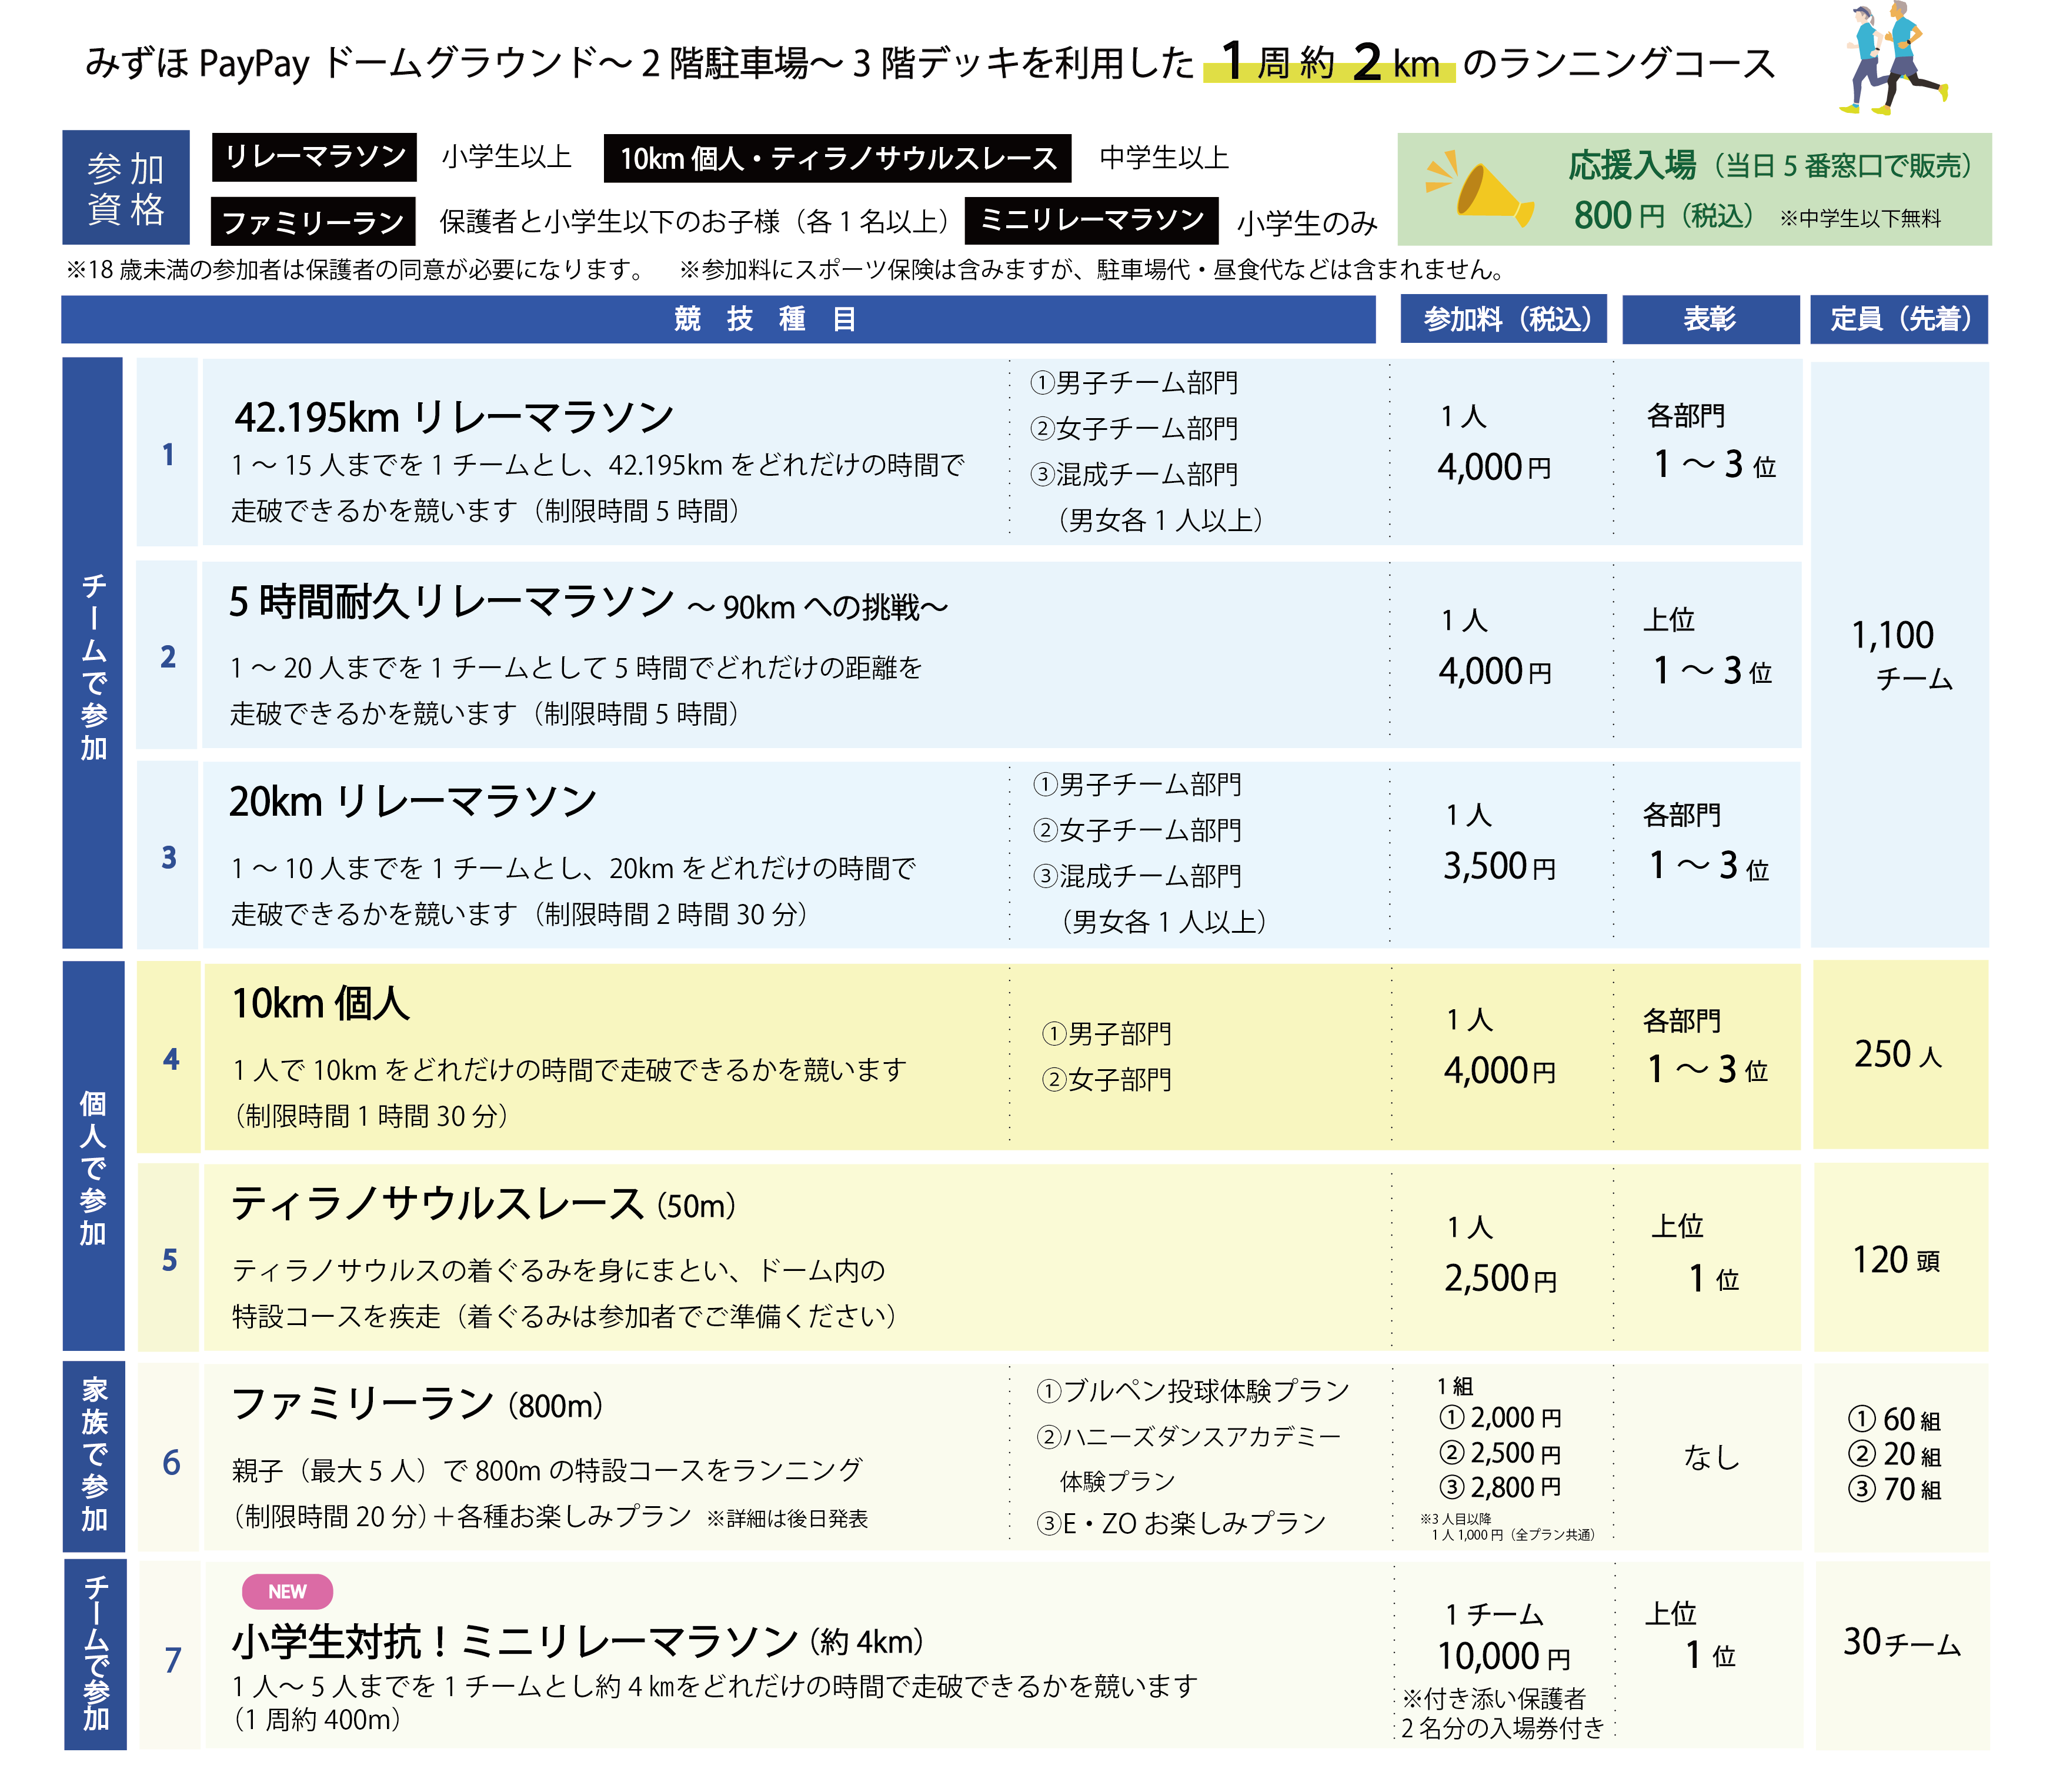Click the リレーマラソン black label
2063x1792 pixels.
pyautogui.click(x=314, y=157)
